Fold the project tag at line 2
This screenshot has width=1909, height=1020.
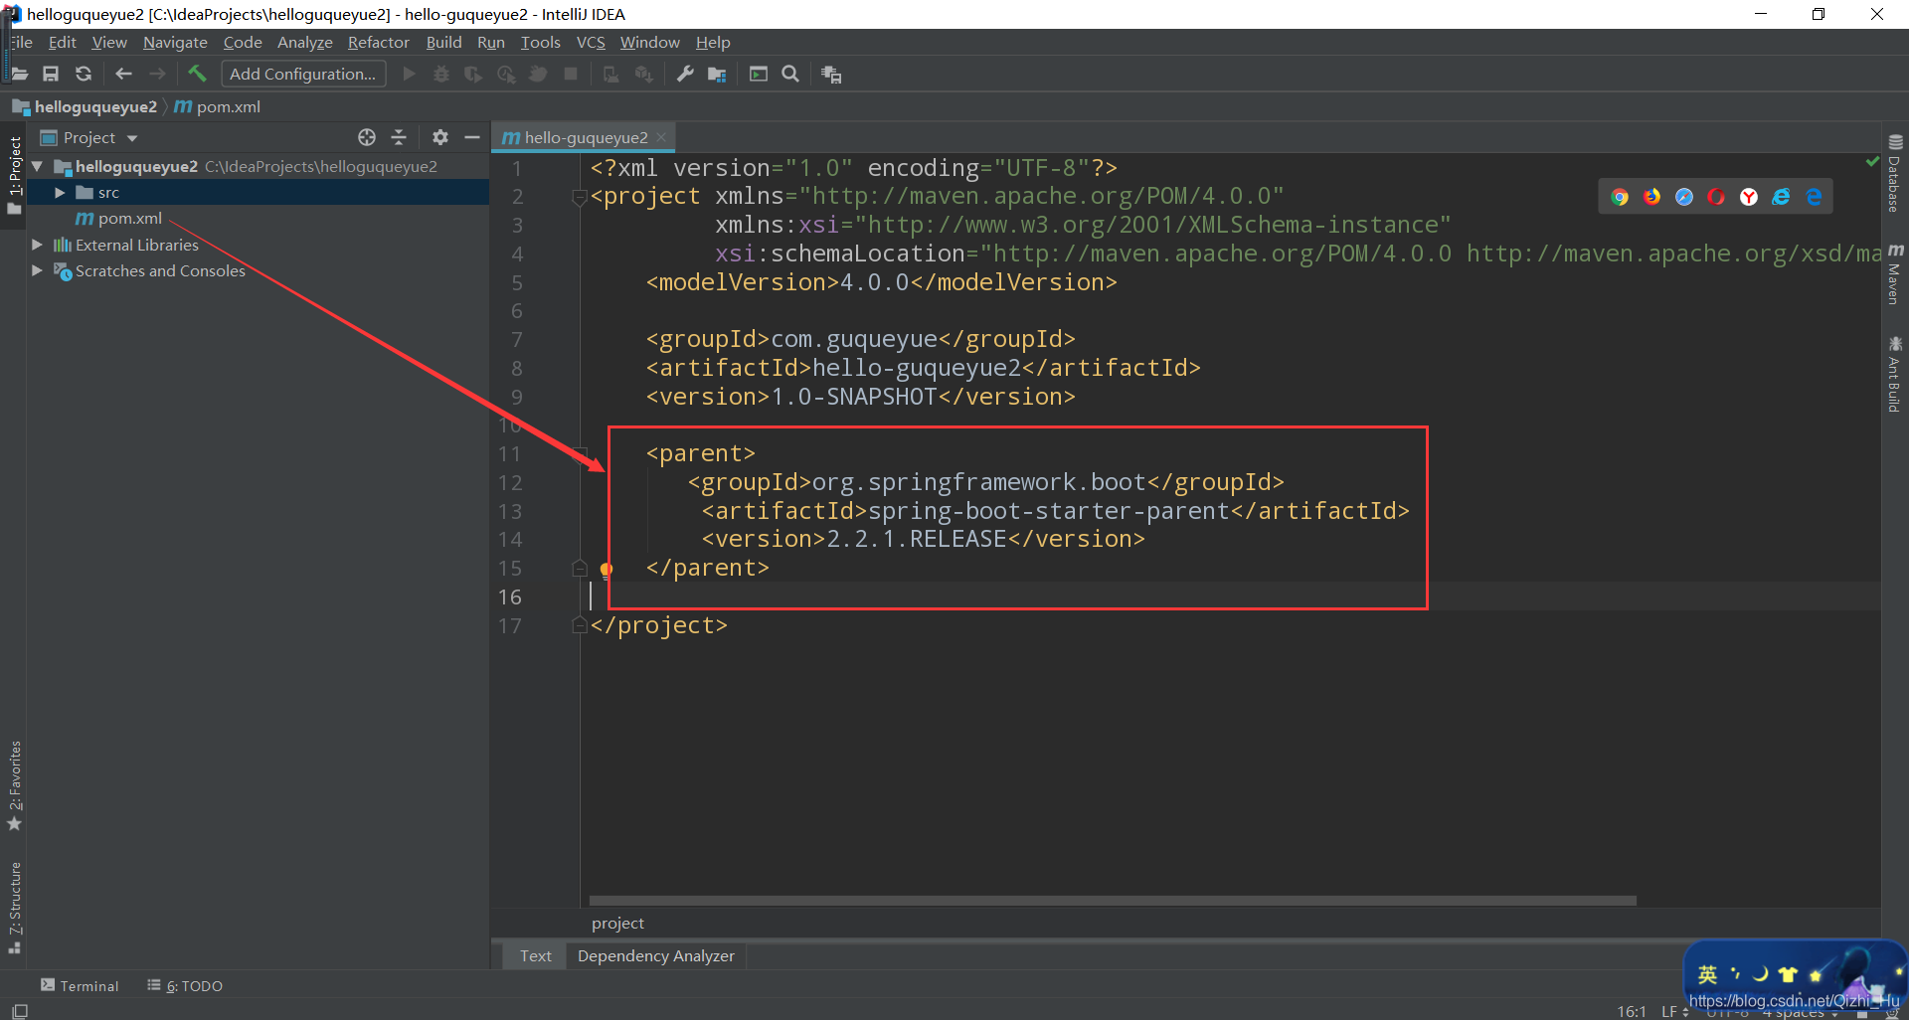pyautogui.click(x=580, y=198)
